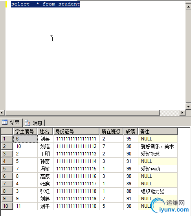Click name cell 孙丽
The image size is (191, 216).
[45, 161]
